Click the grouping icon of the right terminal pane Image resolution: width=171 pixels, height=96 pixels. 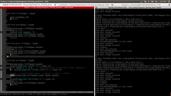96,7
